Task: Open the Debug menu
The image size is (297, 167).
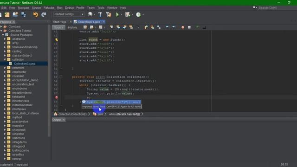Action: [69, 8]
